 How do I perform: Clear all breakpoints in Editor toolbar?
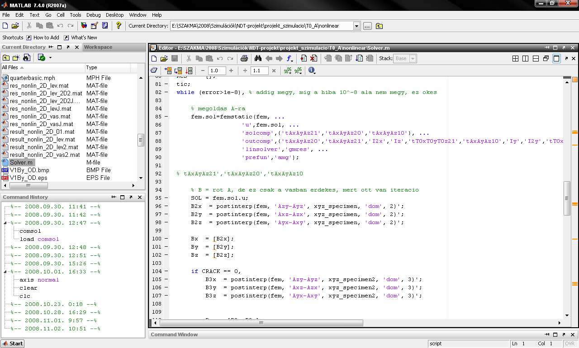pyautogui.click(x=313, y=58)
